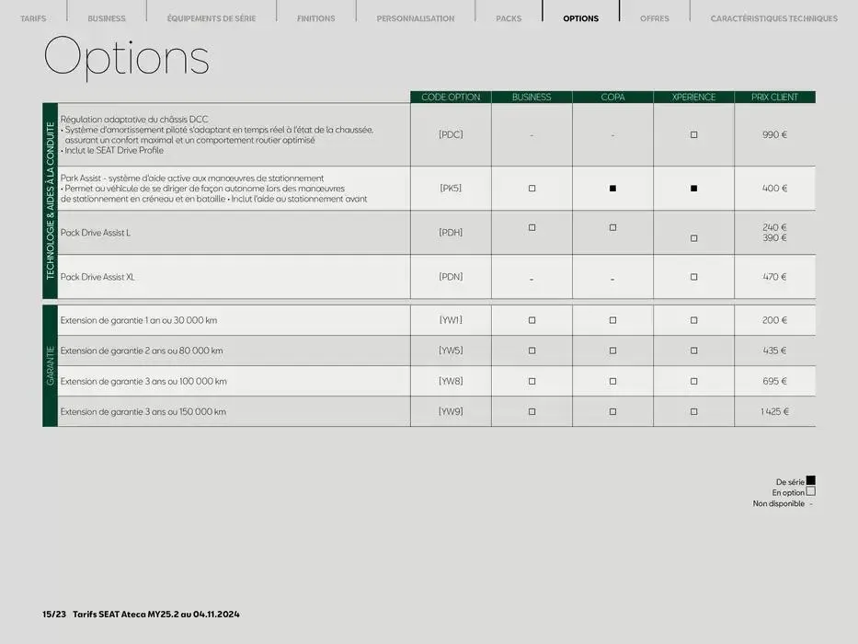Viewport: 858px width, 644px height.
Task: Click the filled Copa square for Park Assist
Action: click(612, 189)
